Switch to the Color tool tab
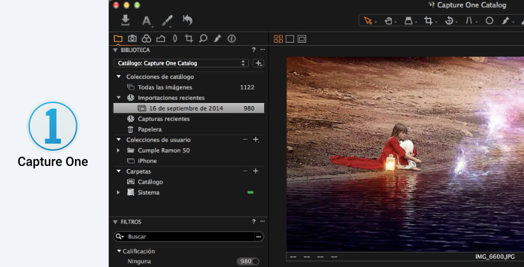Screen dimensions: 524x267 point(146,39)
